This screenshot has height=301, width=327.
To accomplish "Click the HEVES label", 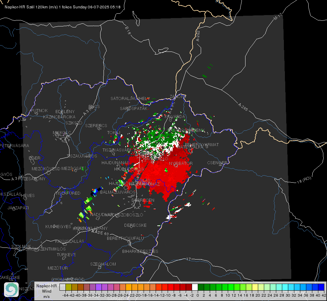I will tap(28, 196).
